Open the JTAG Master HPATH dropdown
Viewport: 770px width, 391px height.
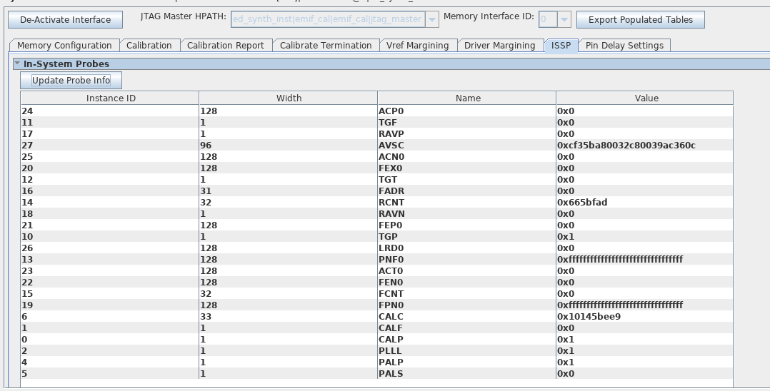431,19
